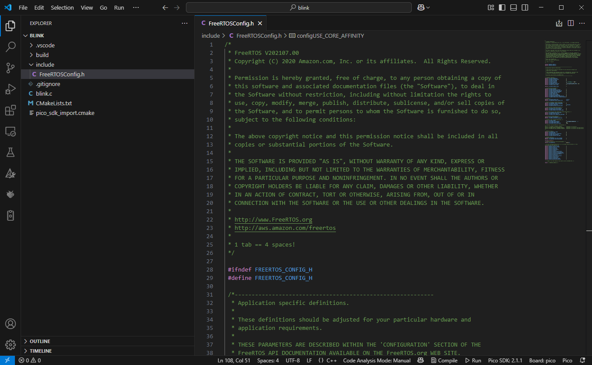Viewport: 592px width, 365px height.
Task: Open the Source Control sidebar icon
Action: 11,68
